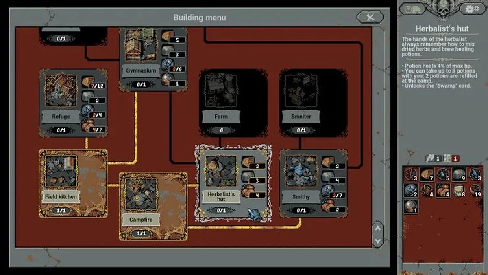
Task: Click inventory resource with count 3 in first slot
Action: pos(411,174)
